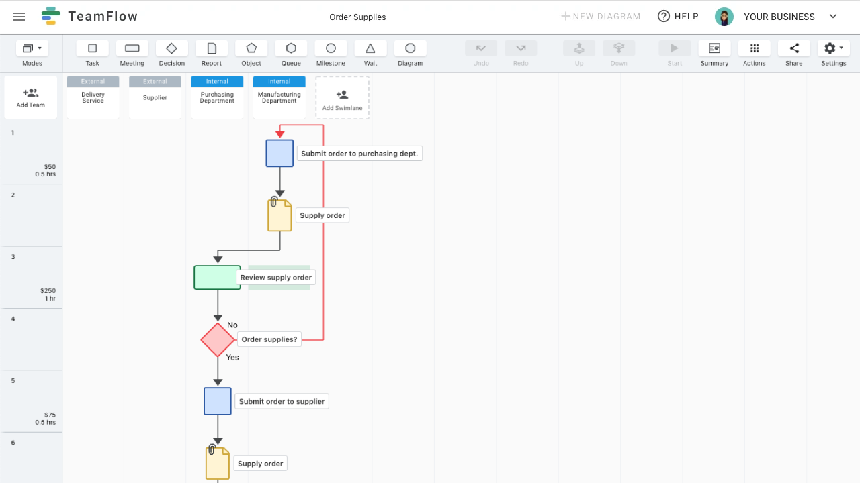
Task: Select the green Review supply order task
Action: pyautogui.click(x=216, y=277)
